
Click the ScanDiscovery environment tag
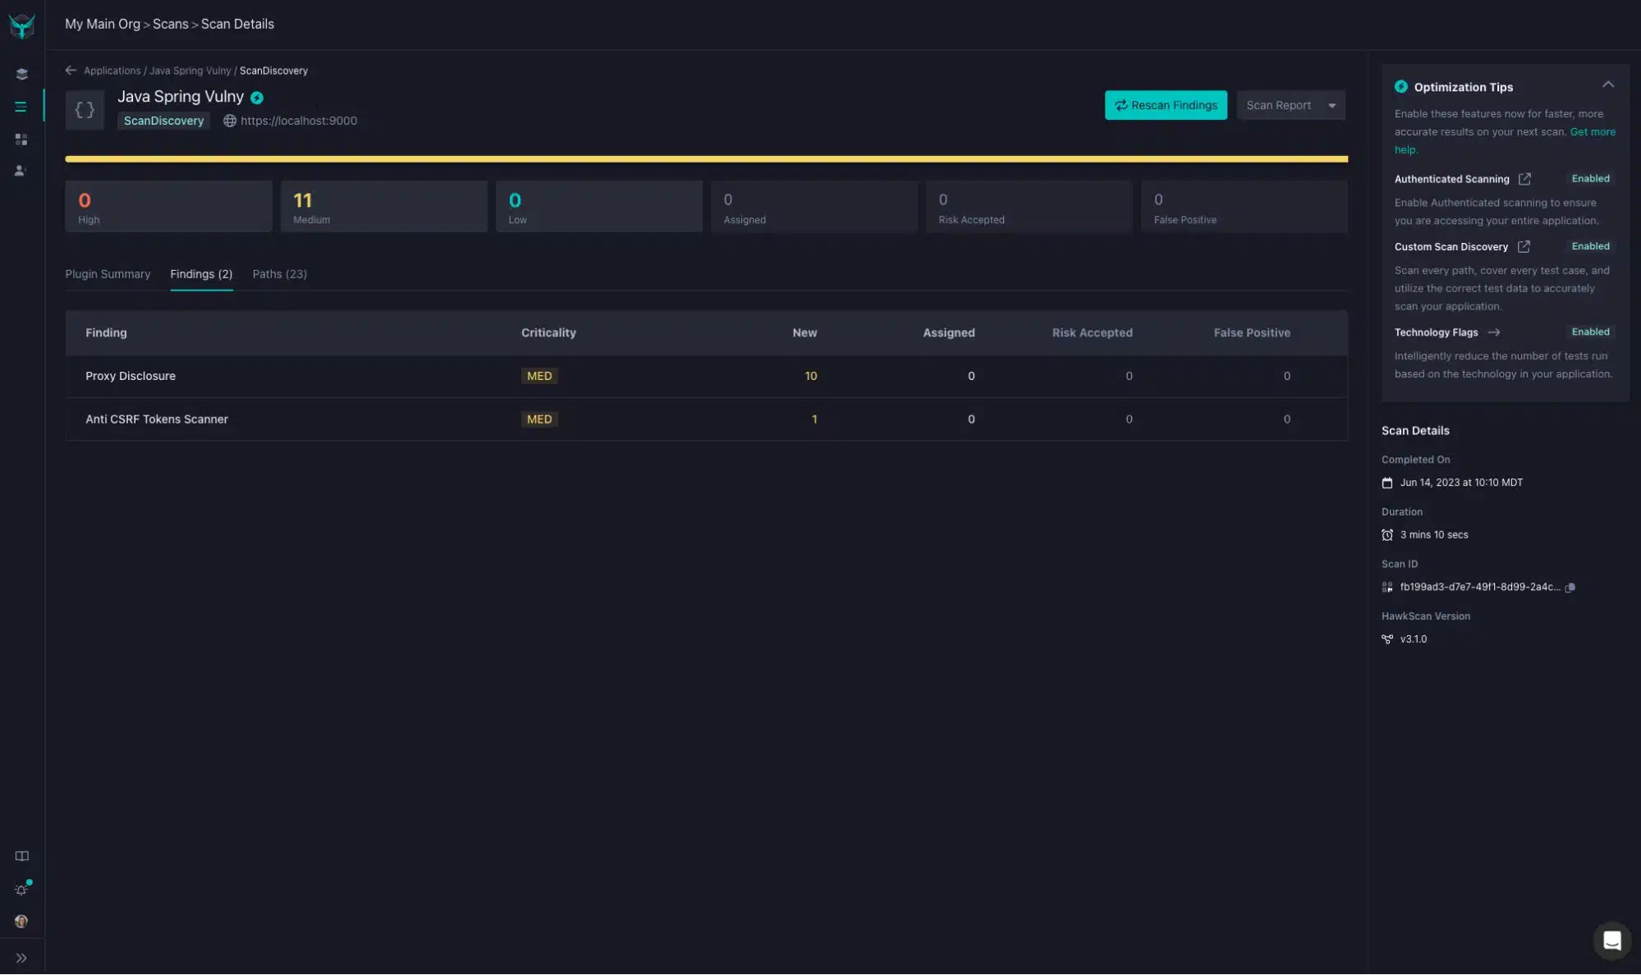pyautogui.click(x=163, y=121)
